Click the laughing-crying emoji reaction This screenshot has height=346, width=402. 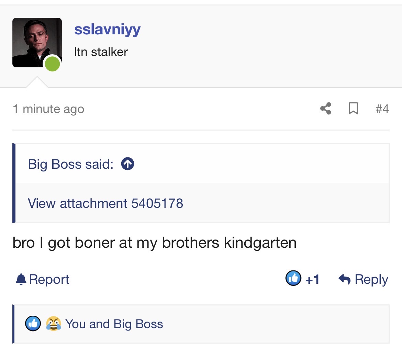(x=54, y=323)
